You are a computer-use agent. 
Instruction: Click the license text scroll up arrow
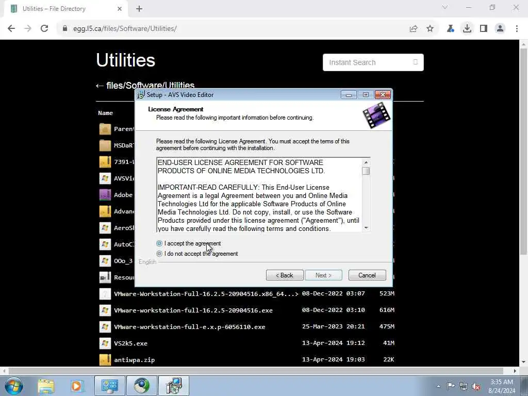tap(366, 162)
